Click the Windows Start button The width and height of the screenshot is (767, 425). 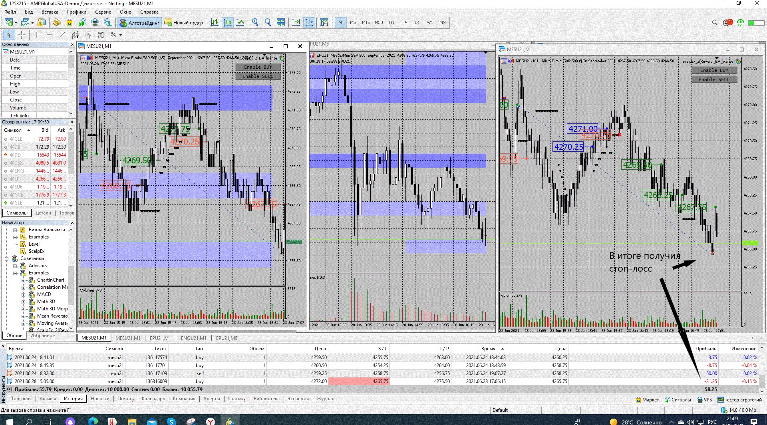(x=9, y=421)
